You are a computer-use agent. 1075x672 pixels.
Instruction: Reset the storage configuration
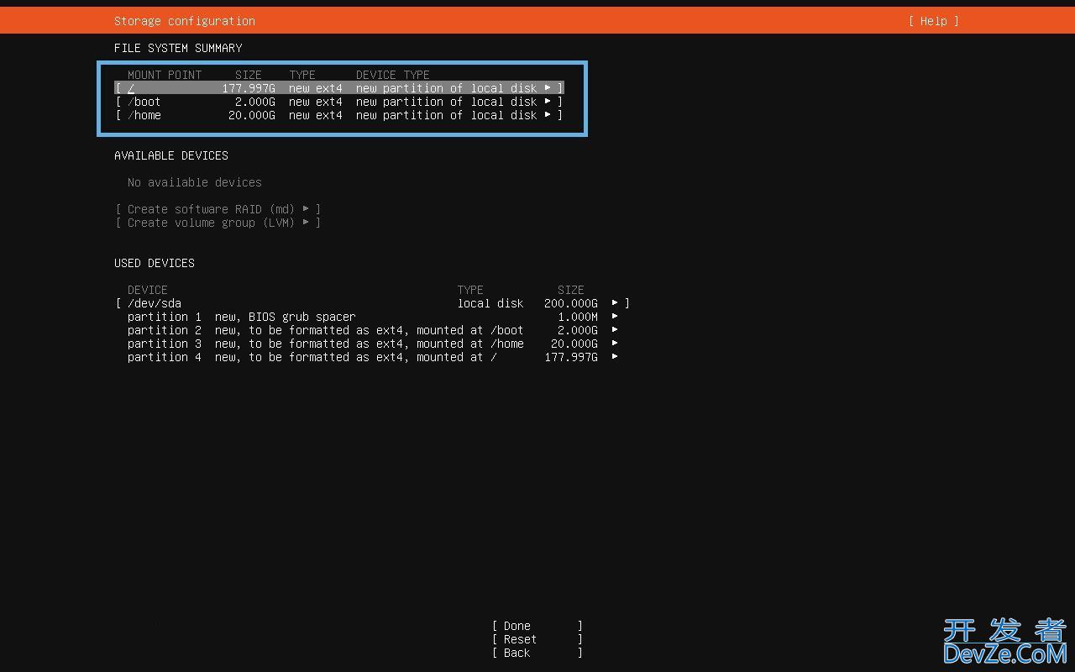point(537,639)
